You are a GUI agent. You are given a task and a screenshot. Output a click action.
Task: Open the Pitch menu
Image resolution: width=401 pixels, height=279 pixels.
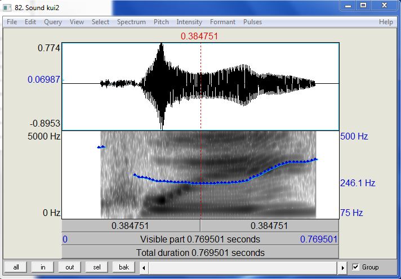pyautogui.click(x=161, y=22)
